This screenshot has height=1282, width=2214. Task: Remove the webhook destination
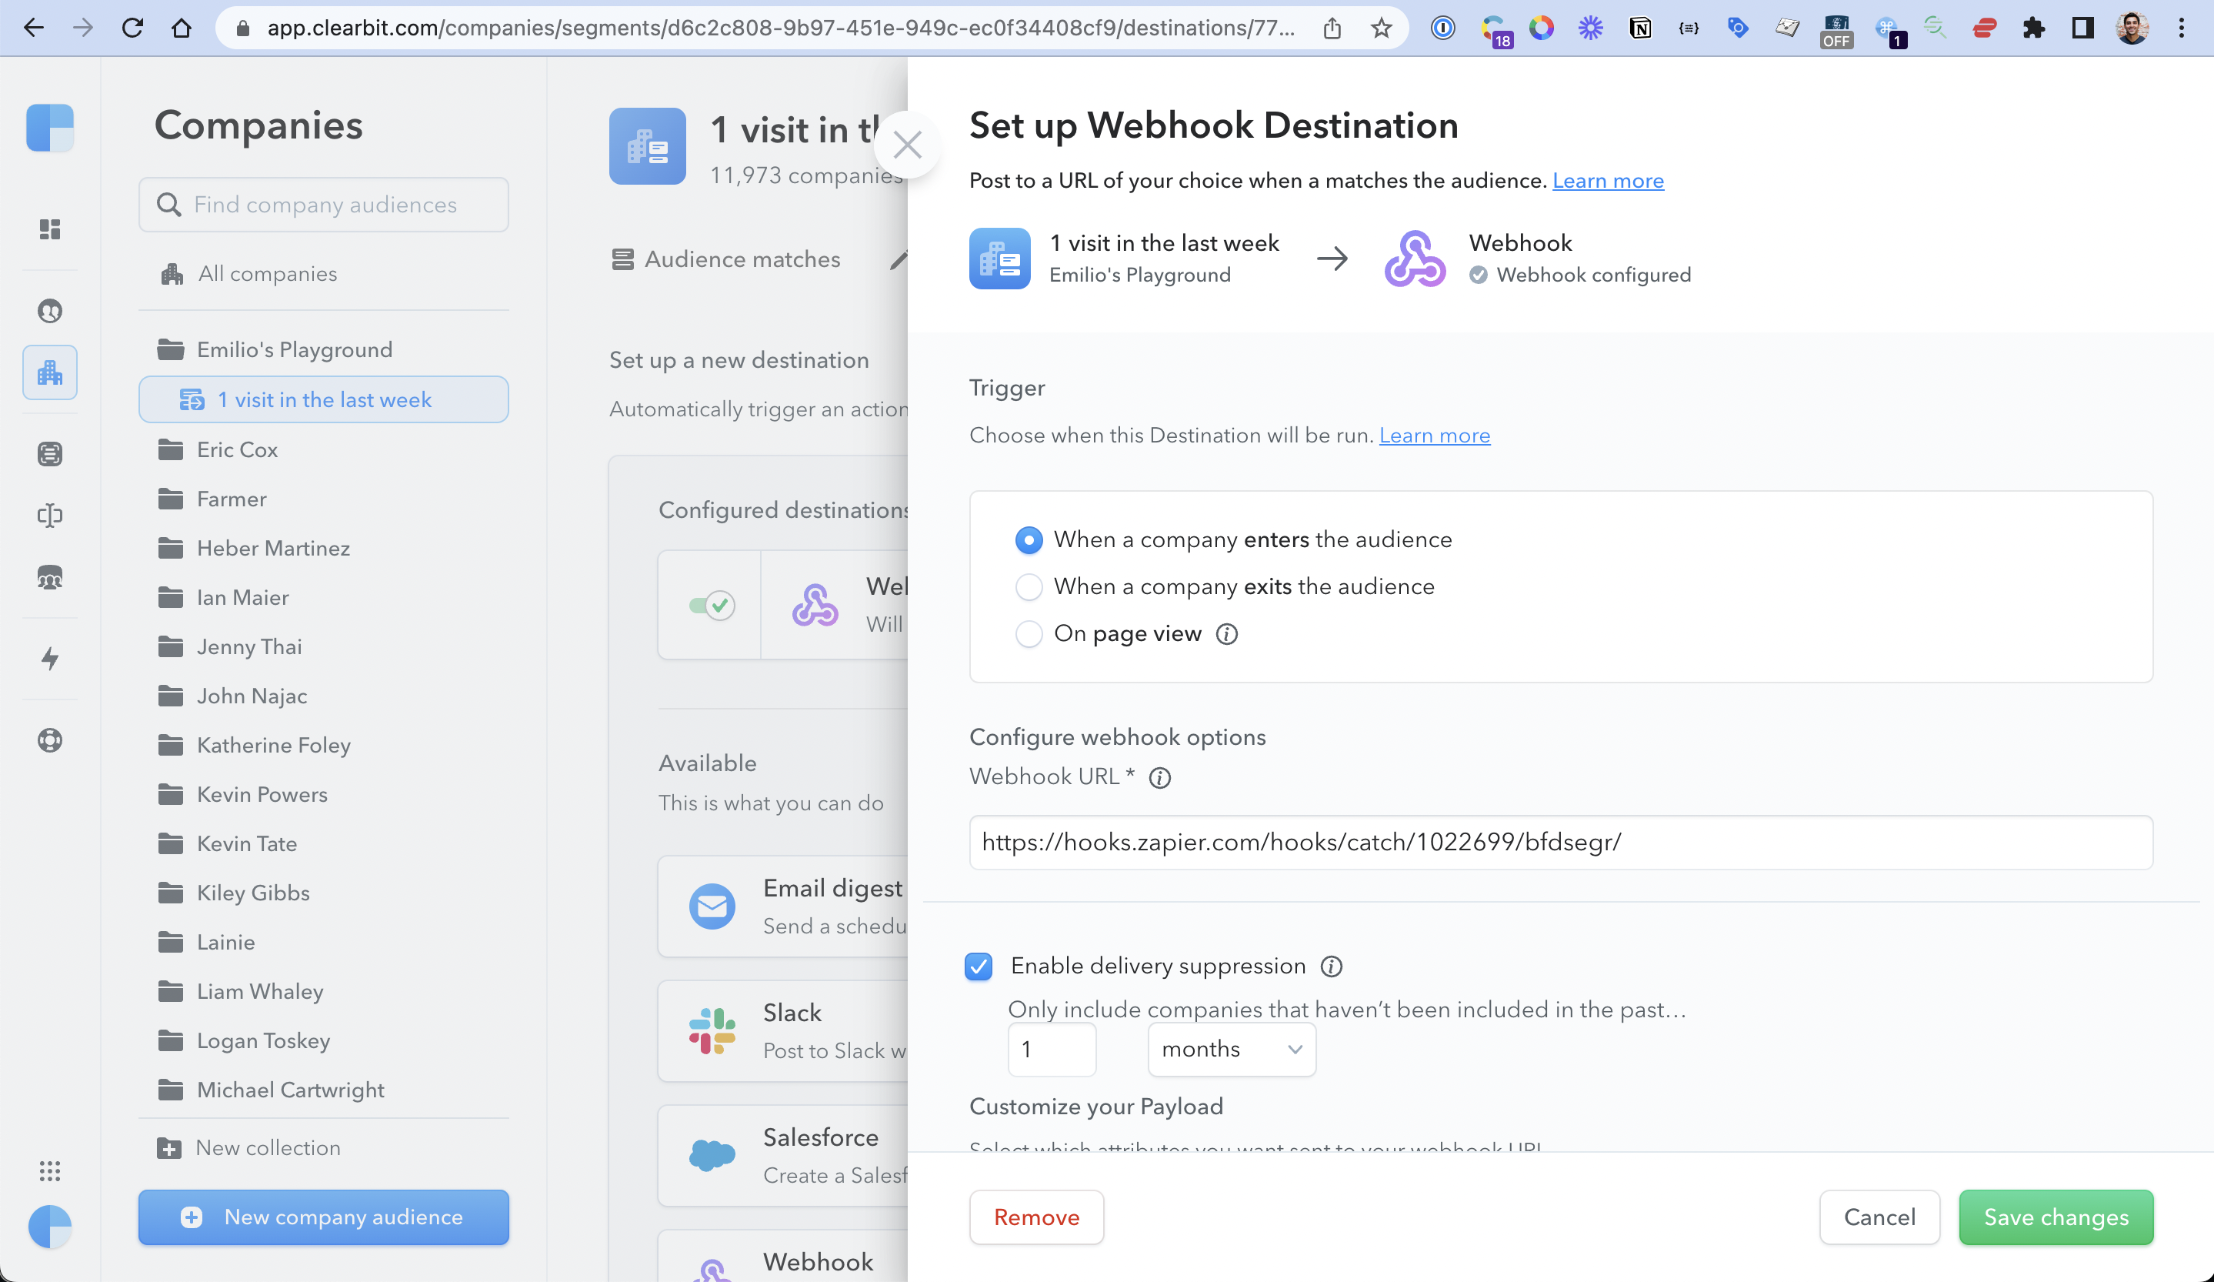click(x=1037, y=1217)
